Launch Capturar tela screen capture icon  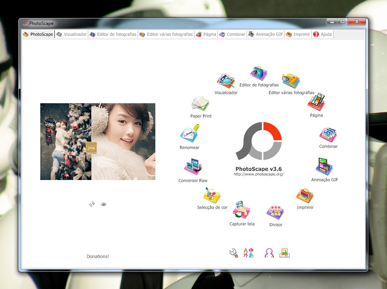click(x=242, y=210)
